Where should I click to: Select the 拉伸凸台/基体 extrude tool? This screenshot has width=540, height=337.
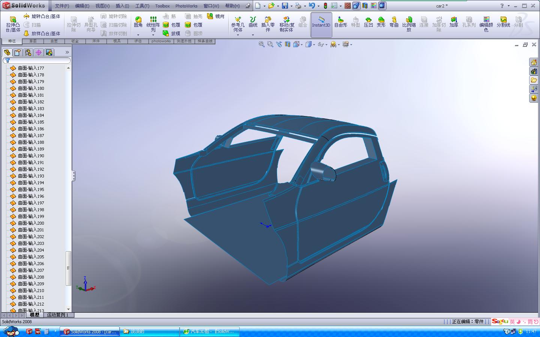pyautogui.click(x=13, y=24)
